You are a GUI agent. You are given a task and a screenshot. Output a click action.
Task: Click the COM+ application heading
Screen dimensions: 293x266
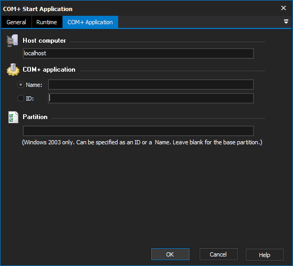pos(49,70)
